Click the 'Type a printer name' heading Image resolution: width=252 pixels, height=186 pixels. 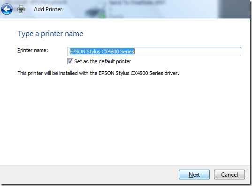(51, 34)
